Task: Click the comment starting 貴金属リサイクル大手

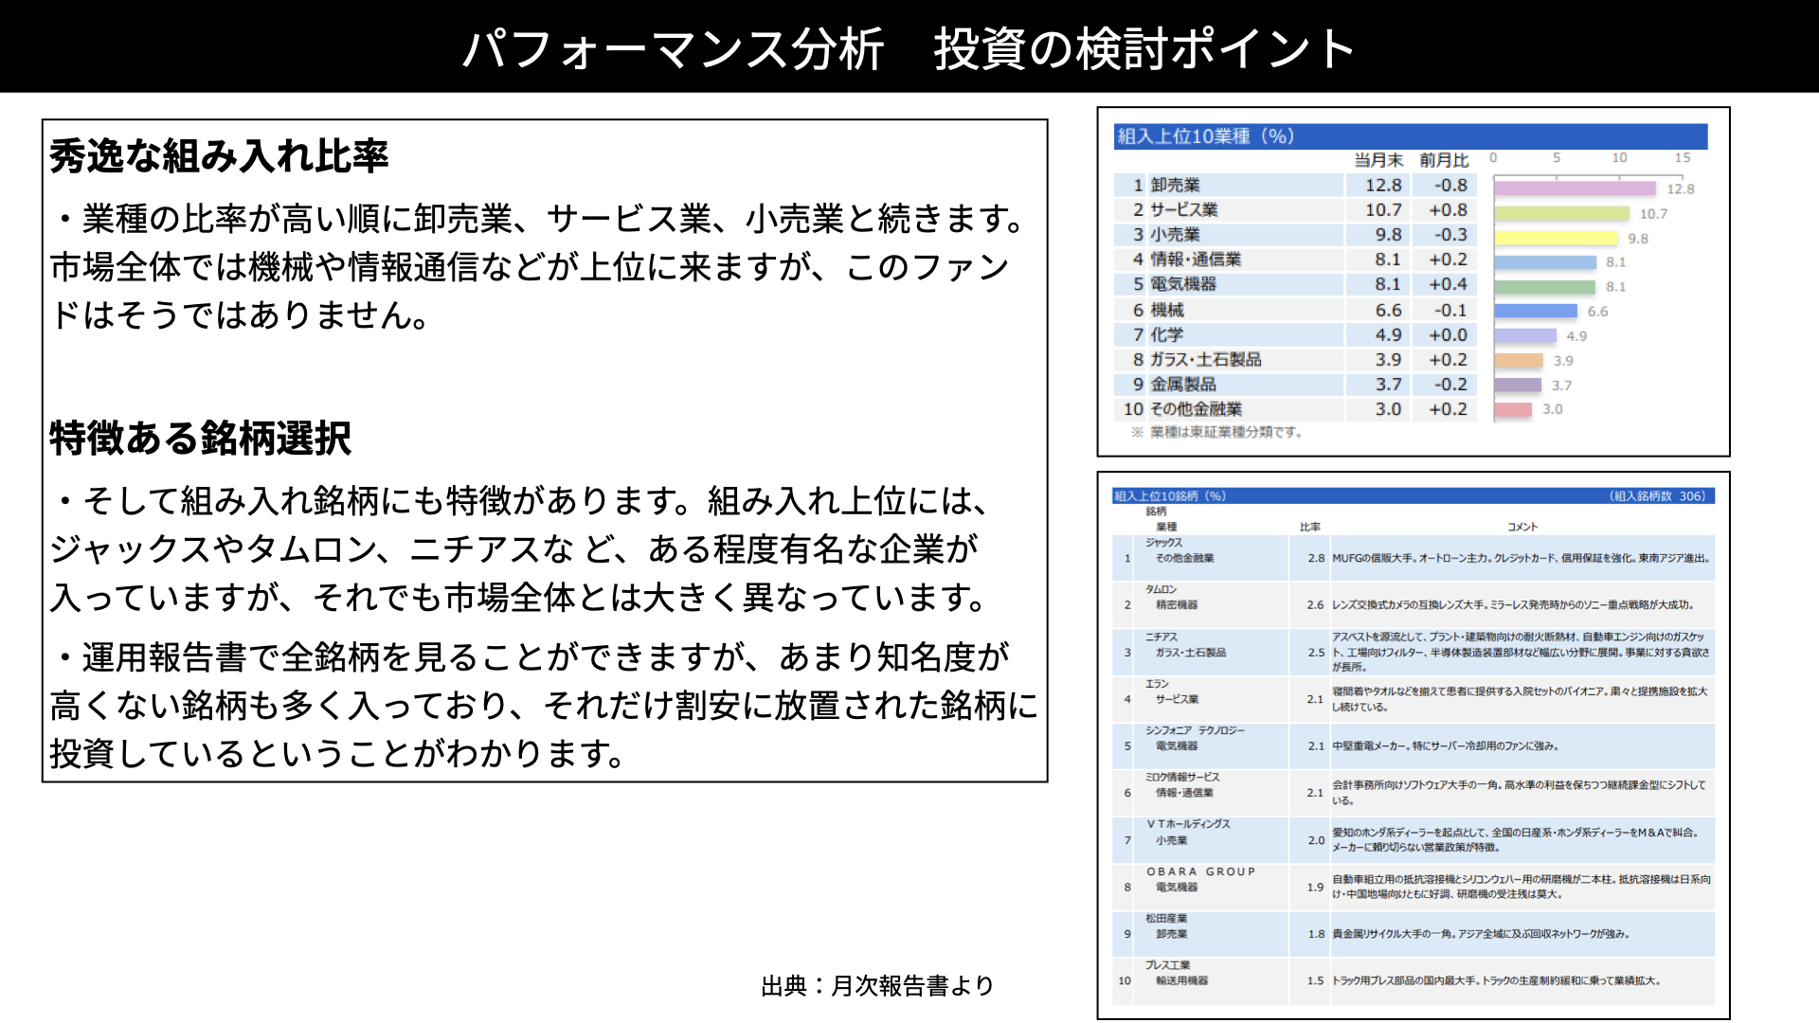Action: [1481, 933]
